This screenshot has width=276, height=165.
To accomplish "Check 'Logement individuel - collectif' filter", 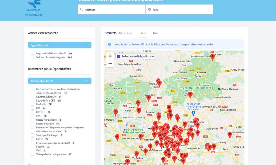I will [33, 53].
